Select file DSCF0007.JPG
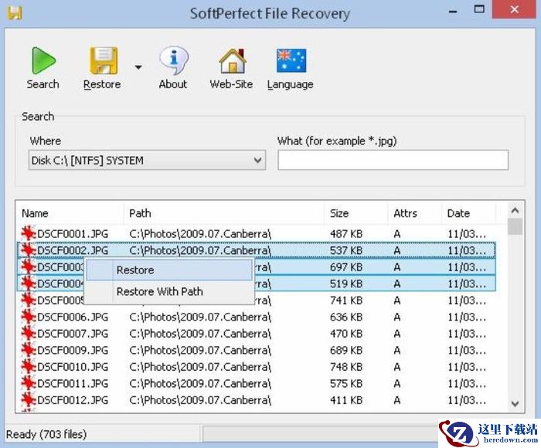This screenshot has width=541, height=448. pyautogui.click(x=73, y=334)
